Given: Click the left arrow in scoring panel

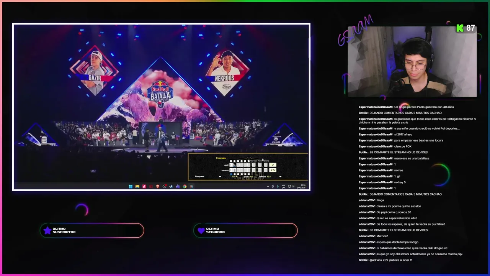Looking at the screenshot, I should coord(220,177).
